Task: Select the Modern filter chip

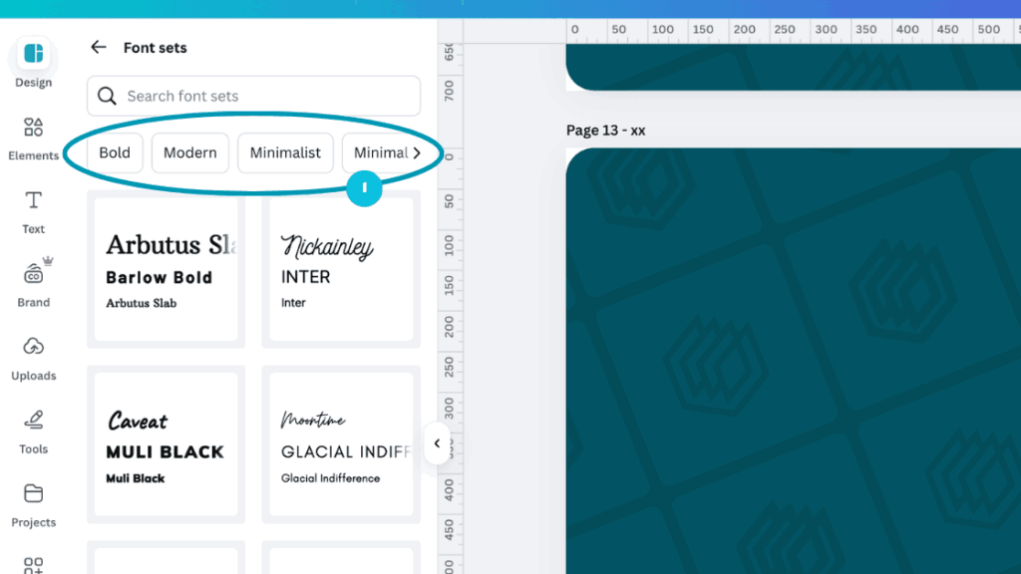Action: tap(189, 152)
